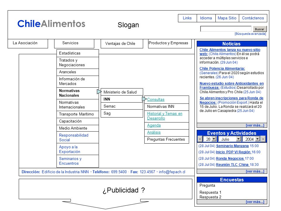Open the Agenda link
Viewport: 281px width, 211px height.
tap(154, 125)
